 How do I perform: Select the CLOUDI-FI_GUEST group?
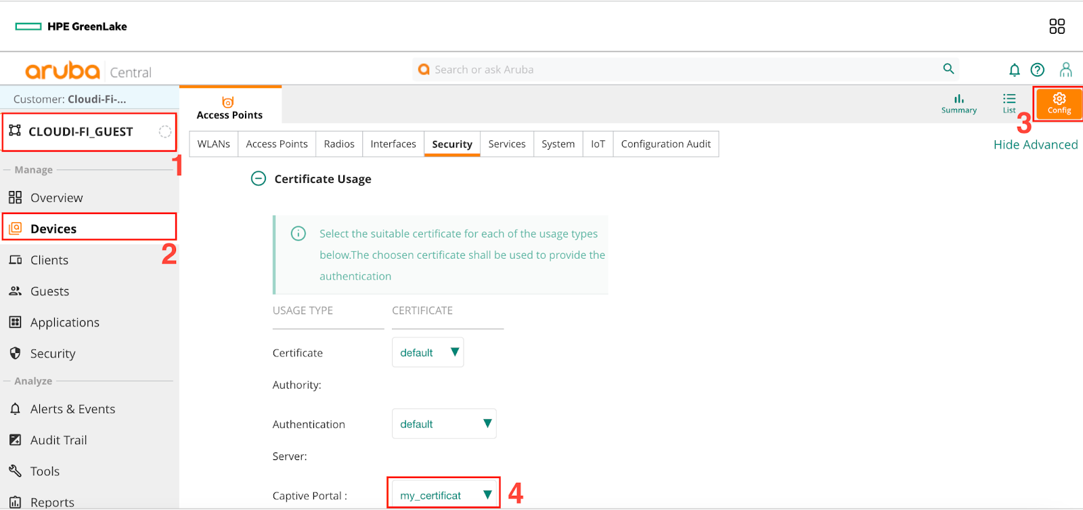coord(89,132)
